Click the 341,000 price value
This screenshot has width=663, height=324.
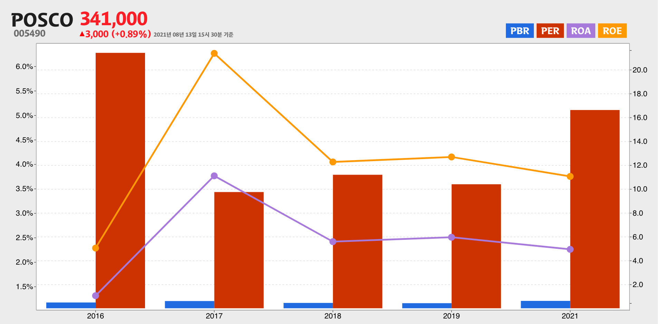click(114, 19)
